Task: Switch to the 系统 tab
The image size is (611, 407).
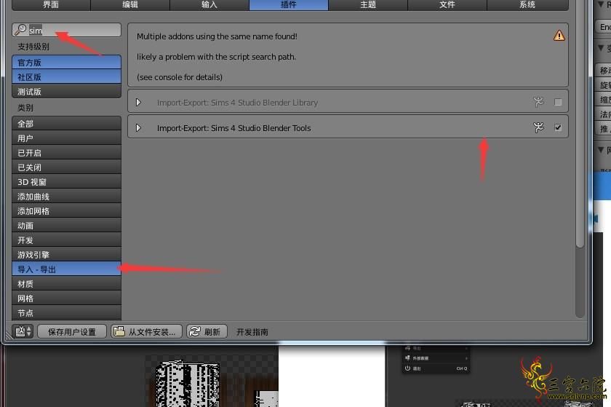Action: pyautogui.click(x=527, y=4)
